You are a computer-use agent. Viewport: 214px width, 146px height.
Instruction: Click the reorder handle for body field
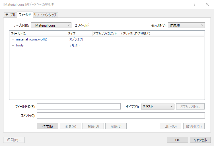coord(13,46)
